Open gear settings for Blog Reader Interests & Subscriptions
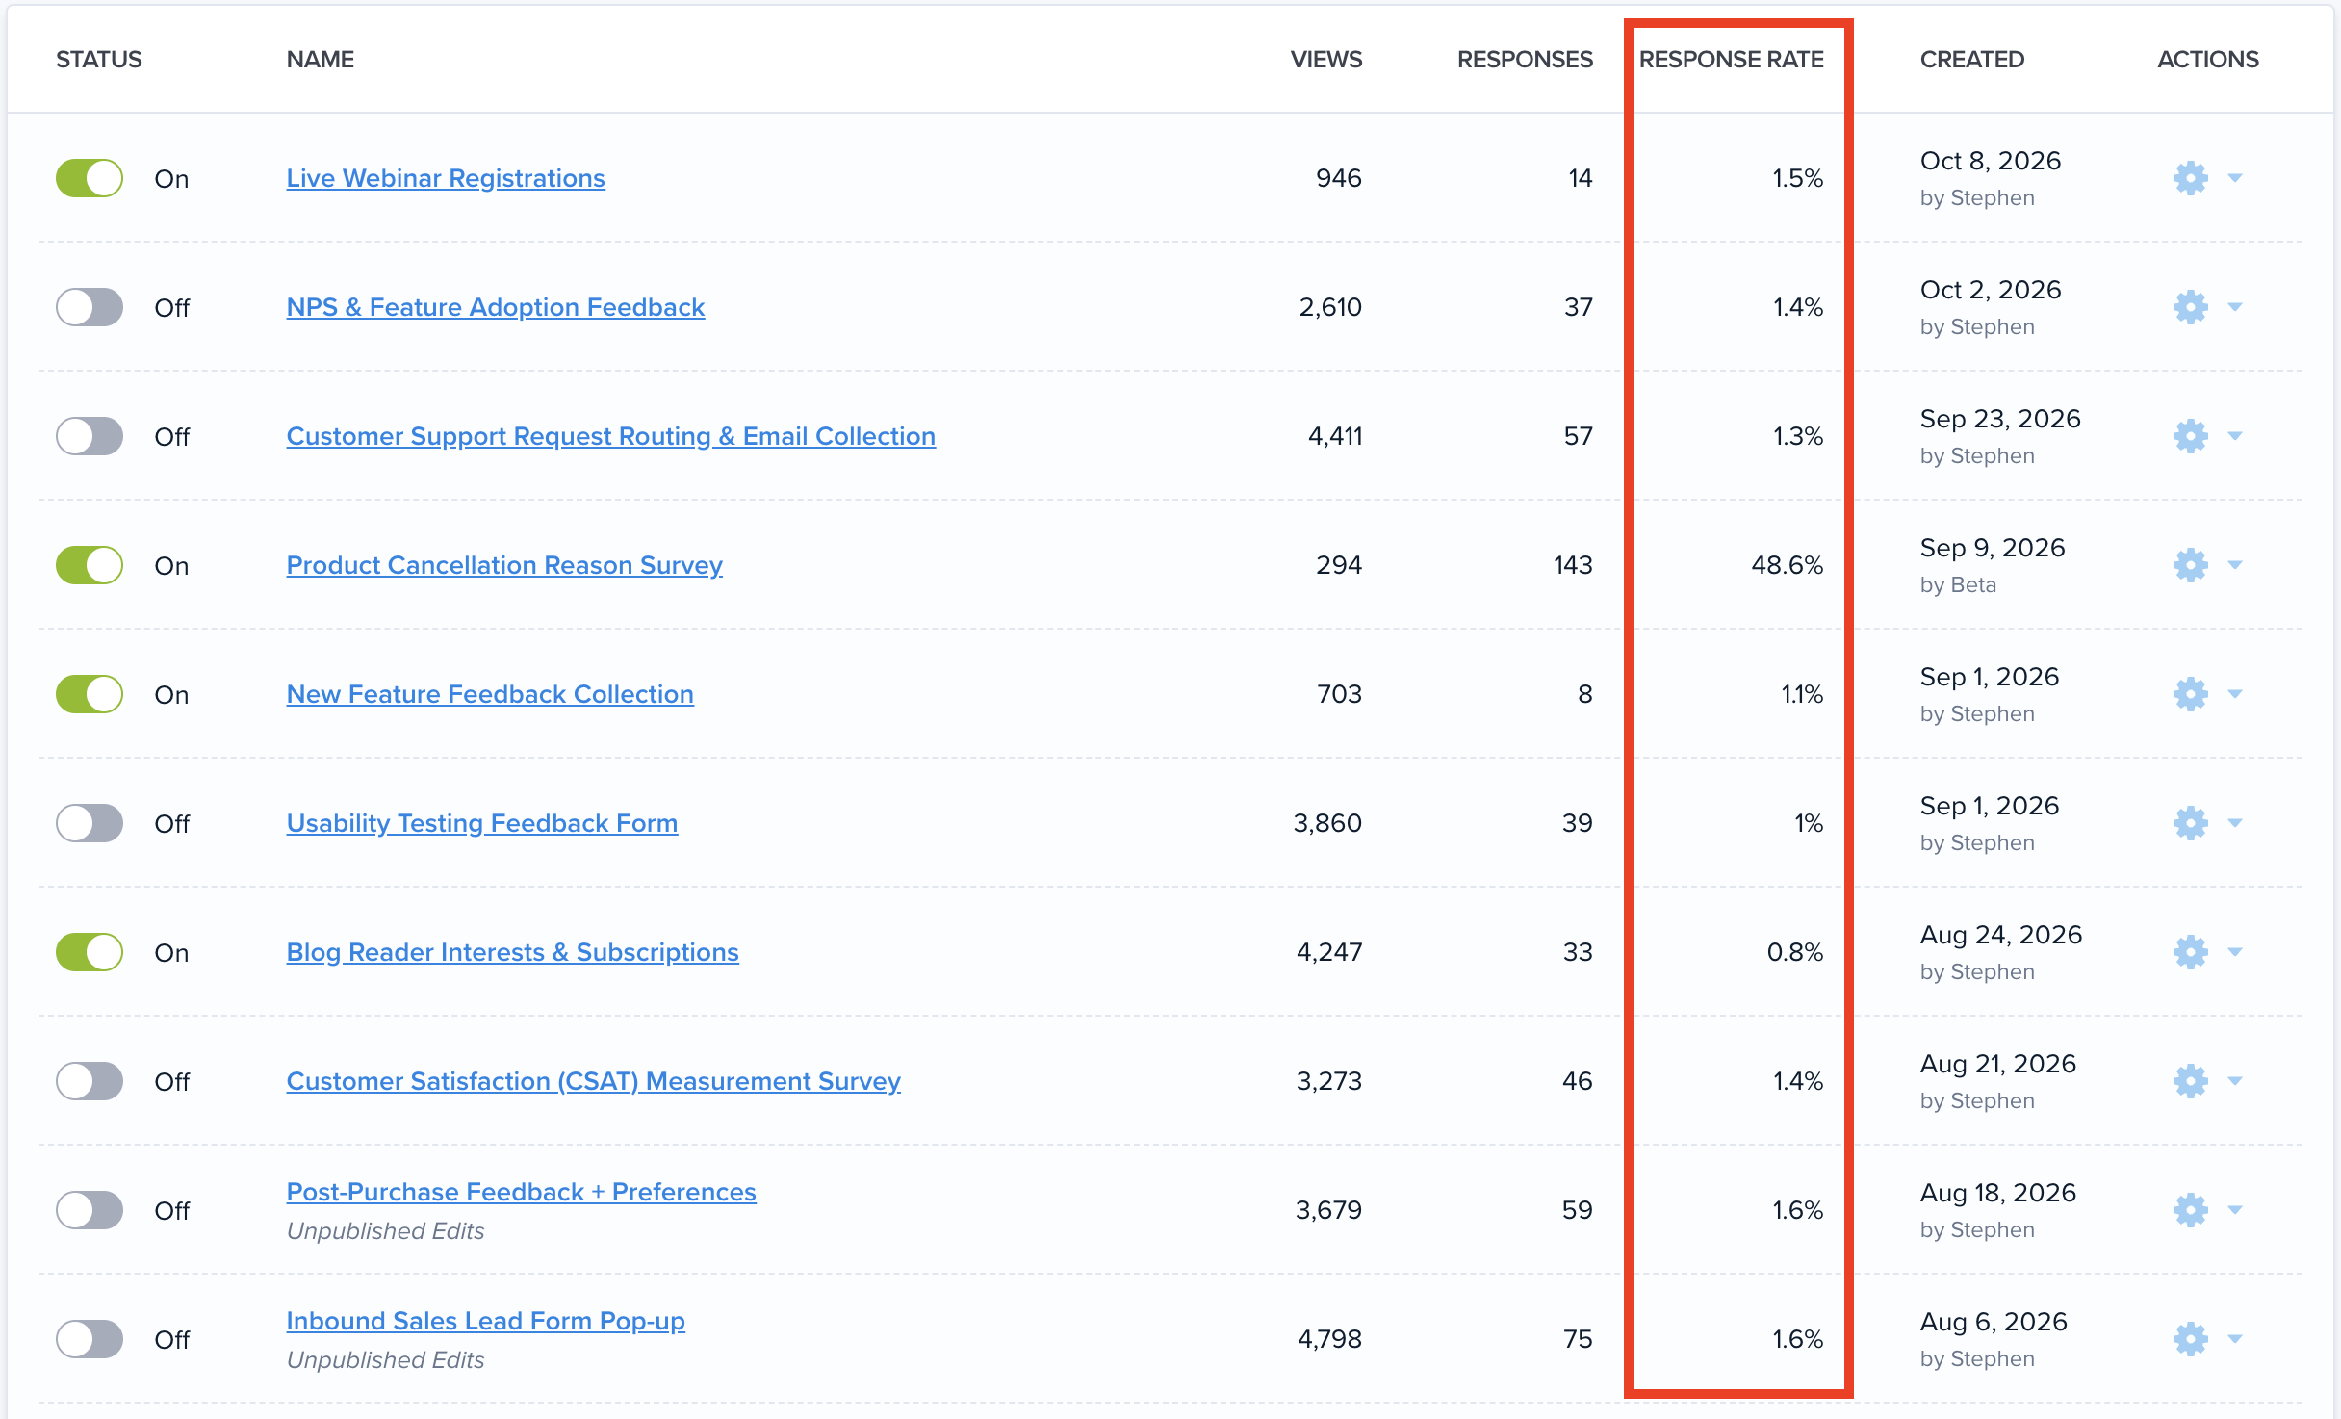This screenshot has height=1419, width=2341. pyautogui.click(x=2190, y=952)
